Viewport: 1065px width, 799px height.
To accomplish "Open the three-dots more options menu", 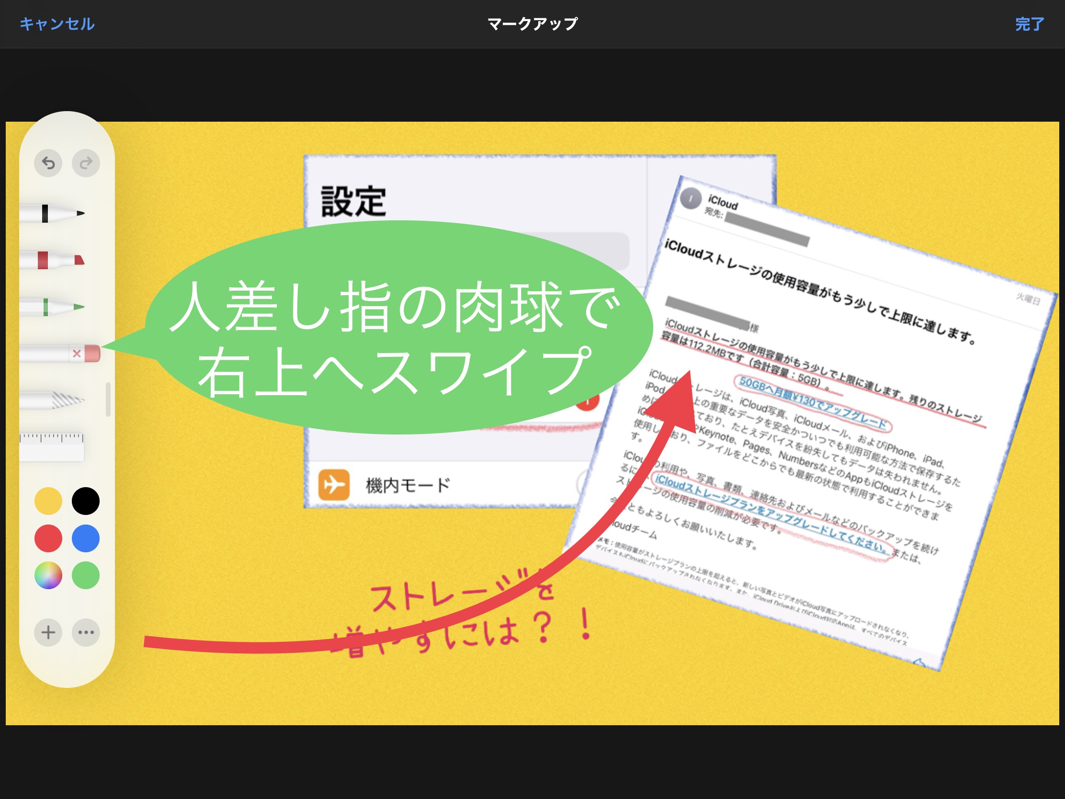I will pyautogui.click(x=86, y=632).
